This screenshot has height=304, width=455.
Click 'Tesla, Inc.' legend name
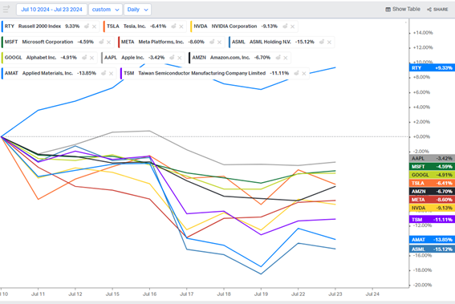tap(134, 26)
